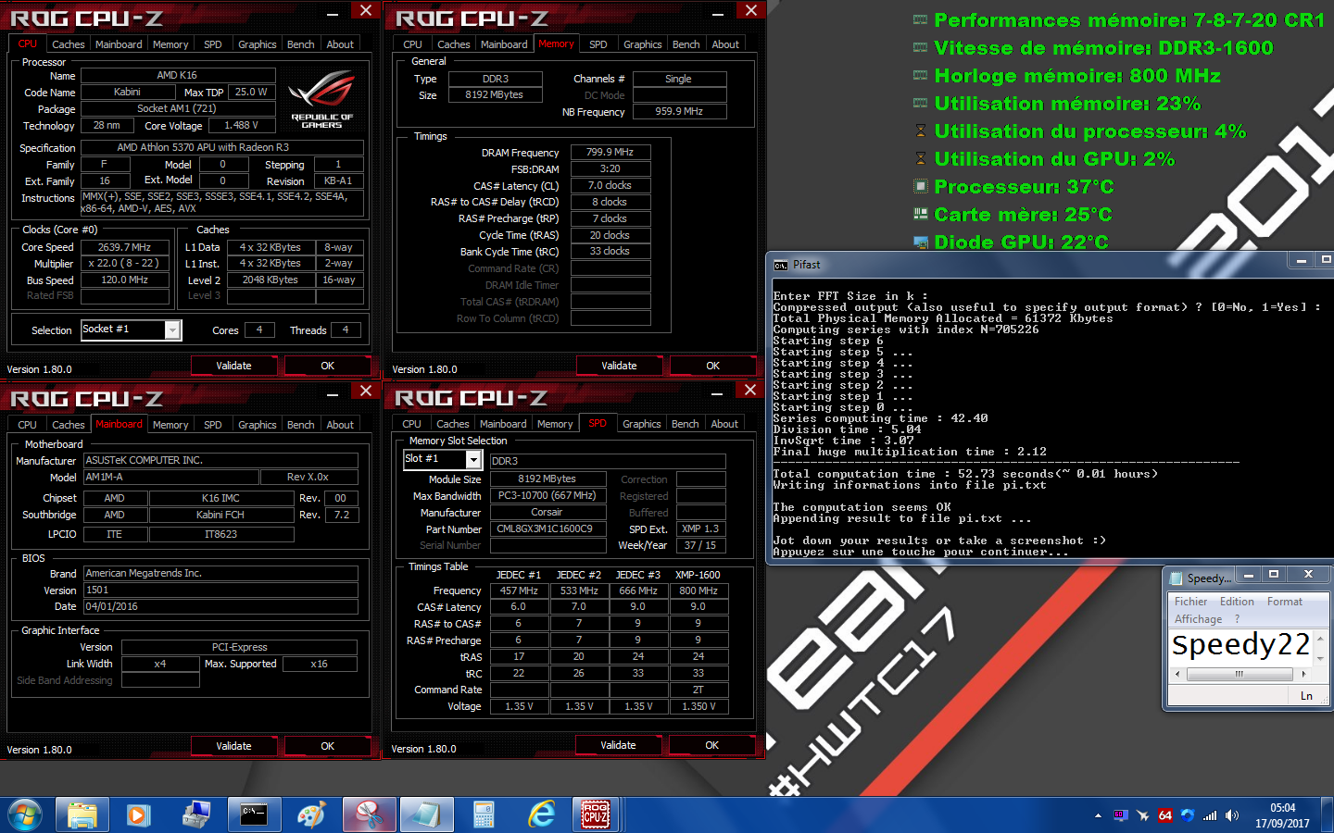The width and height of the screenshot is (1334, 833).
Task: Open the red AIDA64 tray icon
Action: click(x=1165, y=815)
